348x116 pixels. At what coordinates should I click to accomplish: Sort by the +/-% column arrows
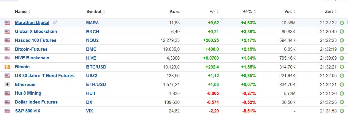pos(255,12)
